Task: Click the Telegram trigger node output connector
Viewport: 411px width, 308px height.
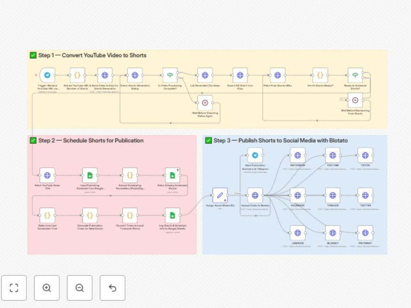Action: coord(55,75)
